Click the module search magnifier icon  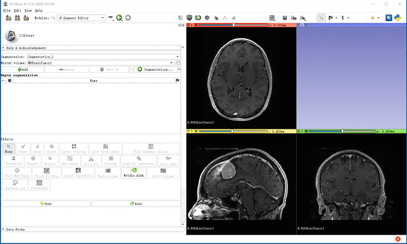(x=53, y=18)
